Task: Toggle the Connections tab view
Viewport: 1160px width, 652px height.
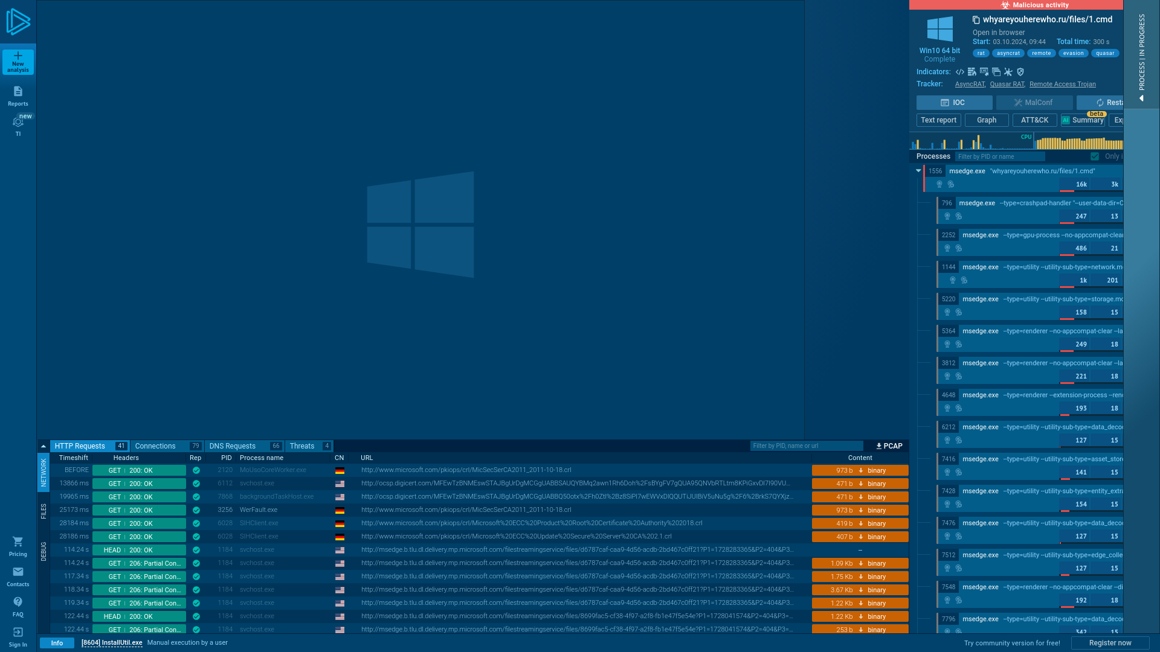Action: tap(156, 446)
